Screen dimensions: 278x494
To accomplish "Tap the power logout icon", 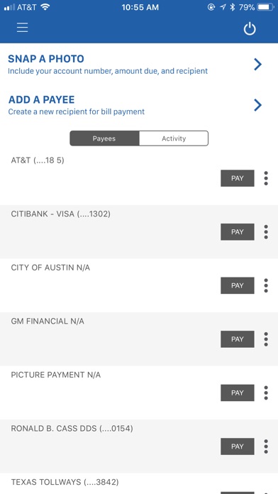I will tap(250, 29).
